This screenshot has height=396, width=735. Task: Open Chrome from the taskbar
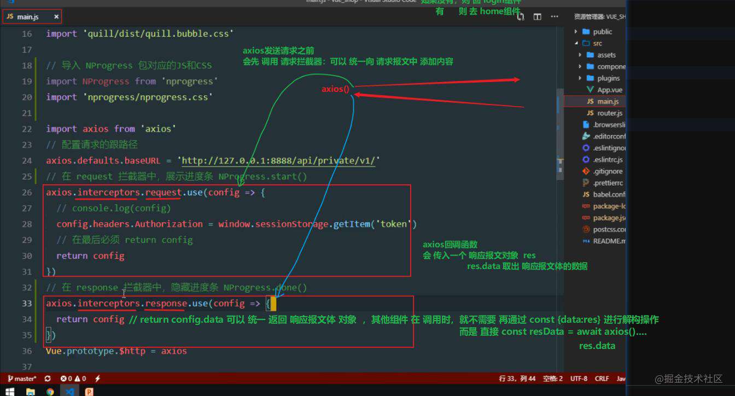pos(50,391)
